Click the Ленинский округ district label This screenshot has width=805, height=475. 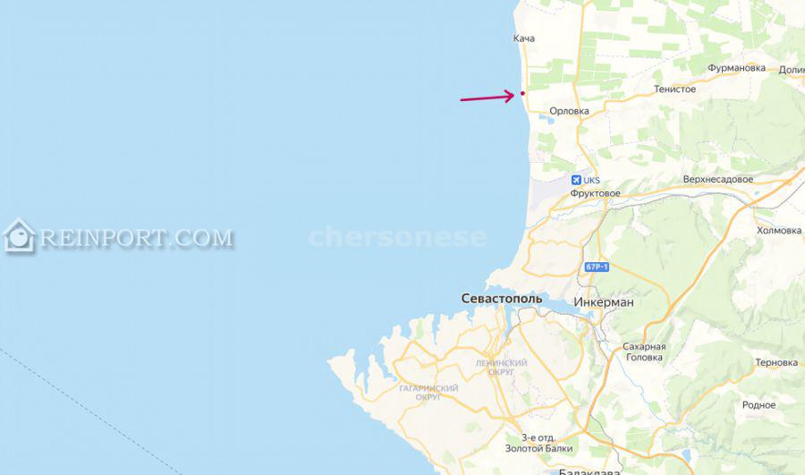click(501, 367)
